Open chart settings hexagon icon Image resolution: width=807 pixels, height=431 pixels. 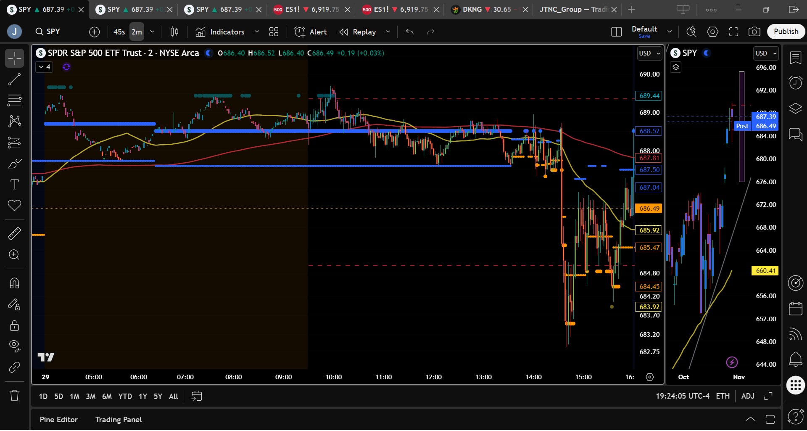(x=712, y=32)
